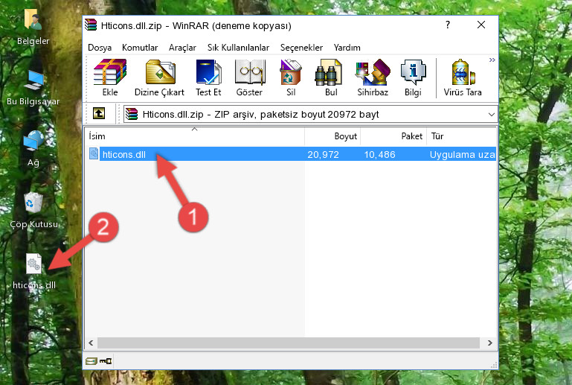572x385 pixels.
Task: Select the Ağ network desktop icon
Action: [33, 148]
